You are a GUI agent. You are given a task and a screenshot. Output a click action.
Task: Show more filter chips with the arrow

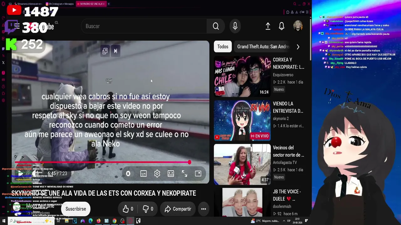tap(298, 47)
